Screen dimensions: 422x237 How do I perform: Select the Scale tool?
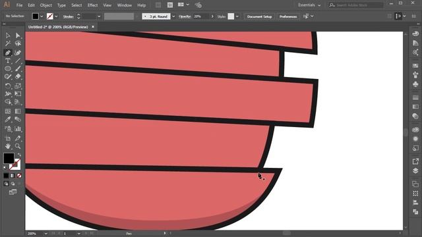(18, 86)
